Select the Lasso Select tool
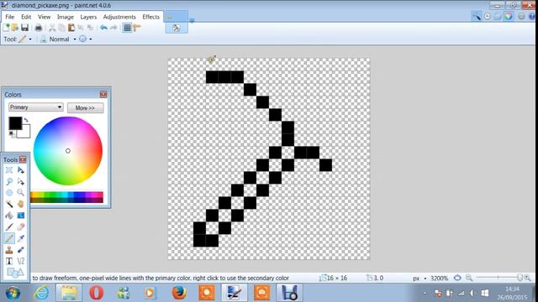Image resolution: width=538 pixels, height=302 pixels. tap(9, 181)
